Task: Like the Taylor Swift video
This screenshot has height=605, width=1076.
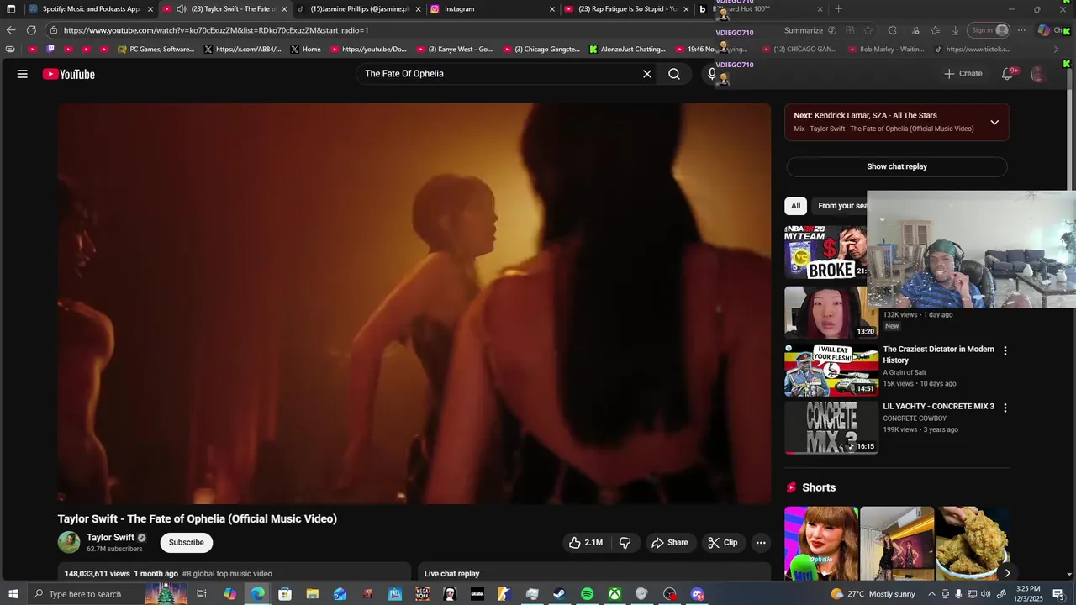Action: tap(586, 543)
